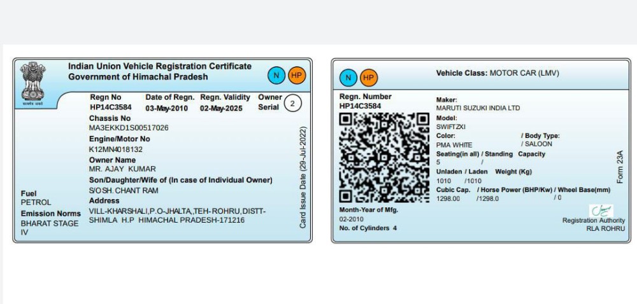Screen dimensions: 637x304
Task: Click the vertical 'Form 23A' text
Action: 620,167
